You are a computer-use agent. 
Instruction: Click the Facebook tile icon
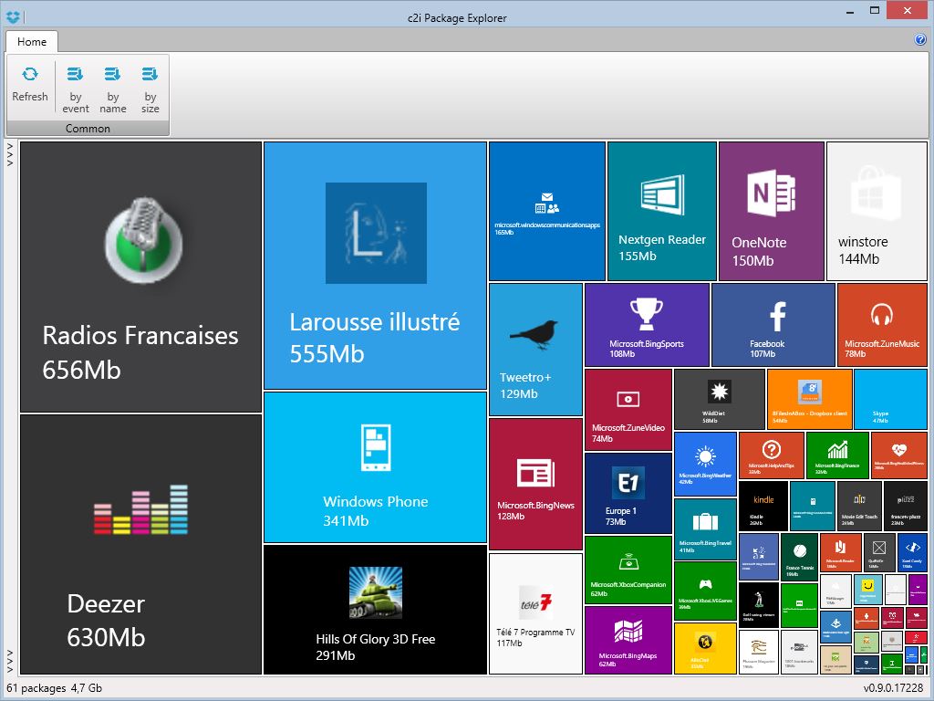tap(777, 317)
